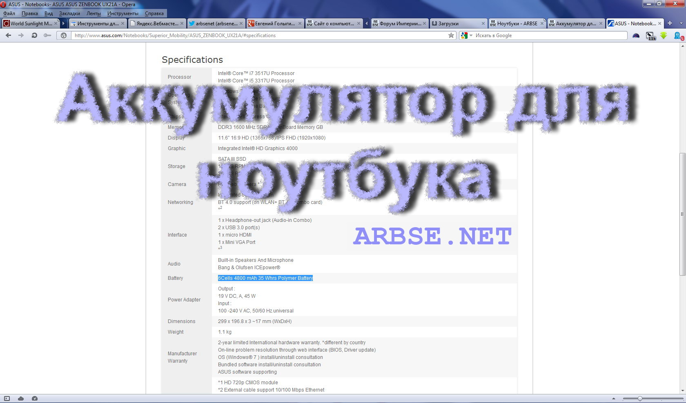Open the speedometer extension icon
Image resolution: width=686 pixels, height=403 pixels.
636,35
